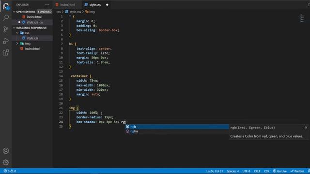Click the Prettier status bar item
The height and width of the screenshot is (174, 310).
tap(297, 171)
